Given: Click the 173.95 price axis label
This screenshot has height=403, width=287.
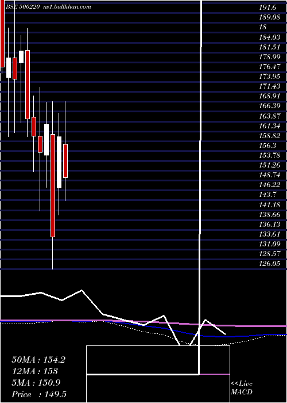Looking at the screenshot, I should pyautogui.click(x=270, y=77).
